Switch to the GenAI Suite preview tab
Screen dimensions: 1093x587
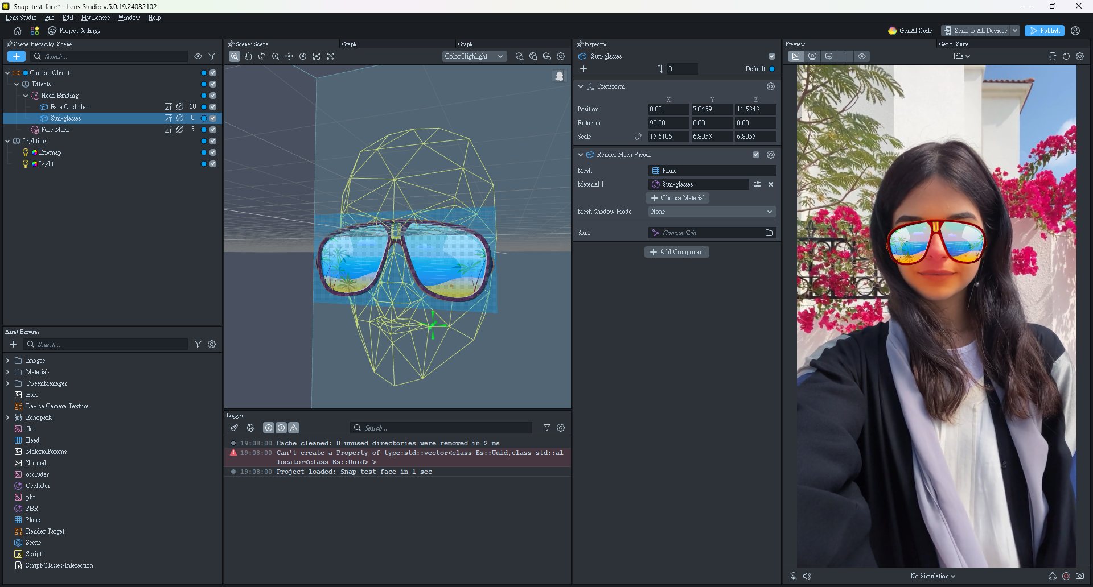point(954,44)
